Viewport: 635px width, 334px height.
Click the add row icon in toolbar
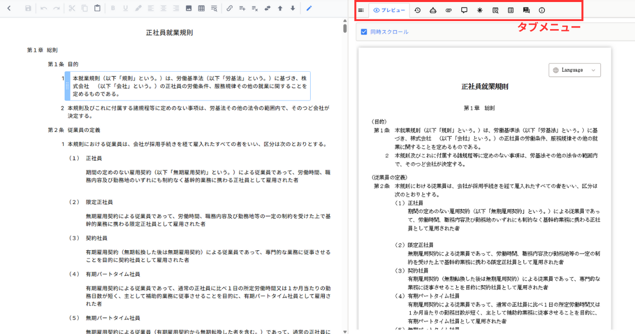(x=242, y=9)
